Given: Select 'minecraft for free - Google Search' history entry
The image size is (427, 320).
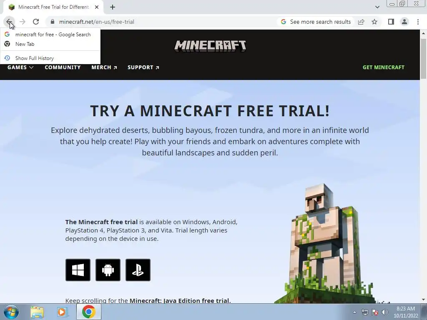Looking at the screenshot, I should (50, 35).
